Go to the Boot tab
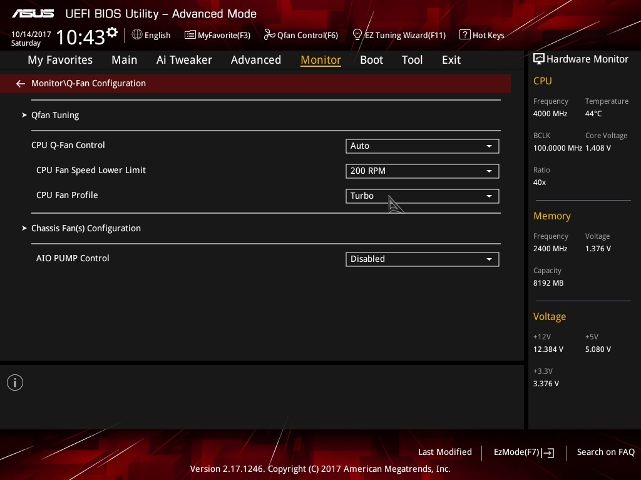This screenshot has height=480, width=641. coord(371,60)
